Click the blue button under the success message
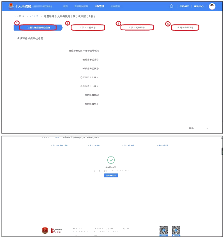The image size is (224, 238). point(111,175)
